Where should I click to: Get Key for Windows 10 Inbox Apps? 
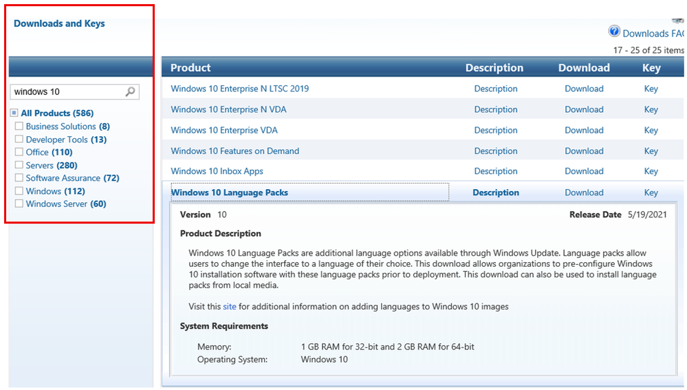point(651,171)
